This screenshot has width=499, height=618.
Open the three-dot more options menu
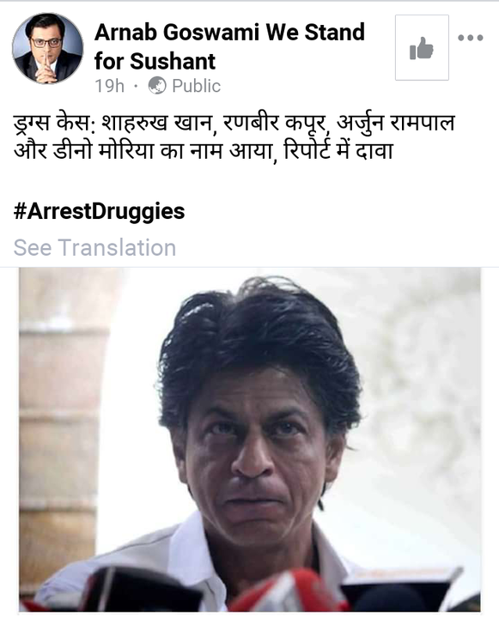(x=470, y=38)
